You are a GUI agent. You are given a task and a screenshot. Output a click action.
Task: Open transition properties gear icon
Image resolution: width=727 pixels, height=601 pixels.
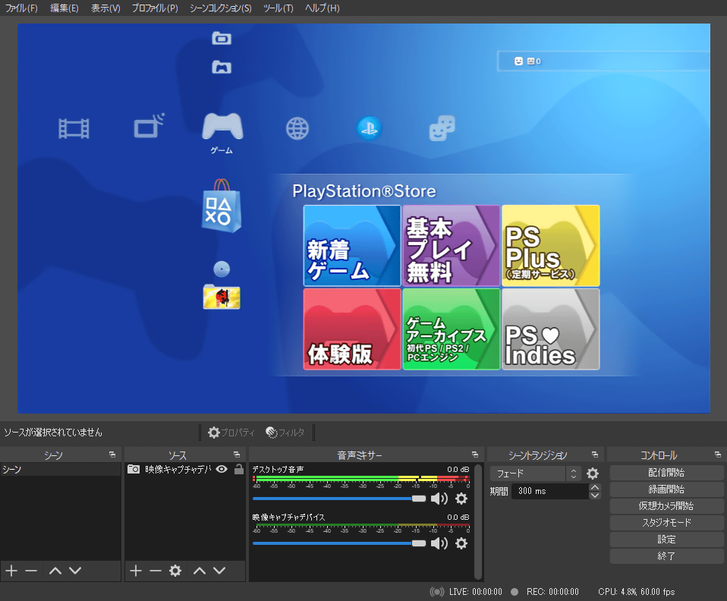(593, 474)
